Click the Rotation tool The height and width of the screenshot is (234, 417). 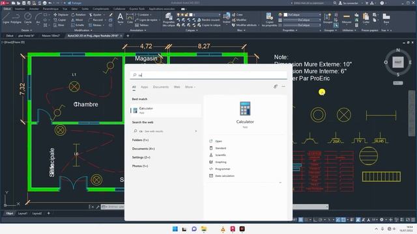(x=79, y=14)
